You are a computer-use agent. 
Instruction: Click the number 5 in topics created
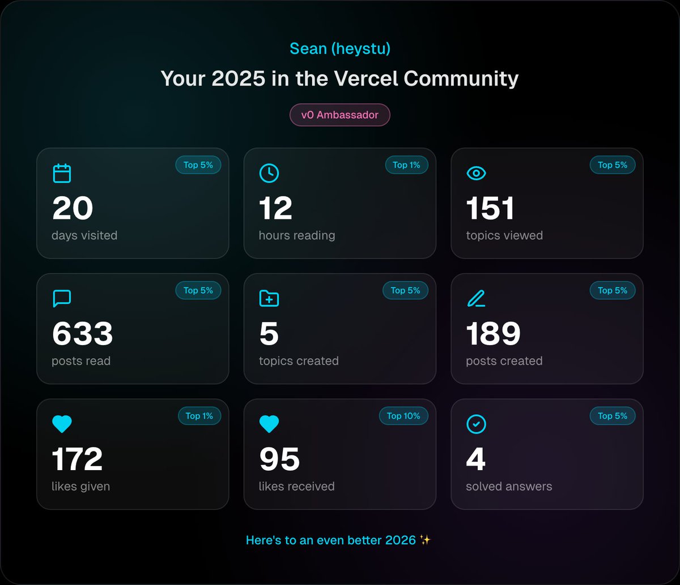click(269, 333)
